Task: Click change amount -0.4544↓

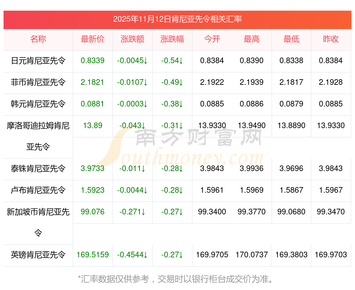Action: click(132, 255)
